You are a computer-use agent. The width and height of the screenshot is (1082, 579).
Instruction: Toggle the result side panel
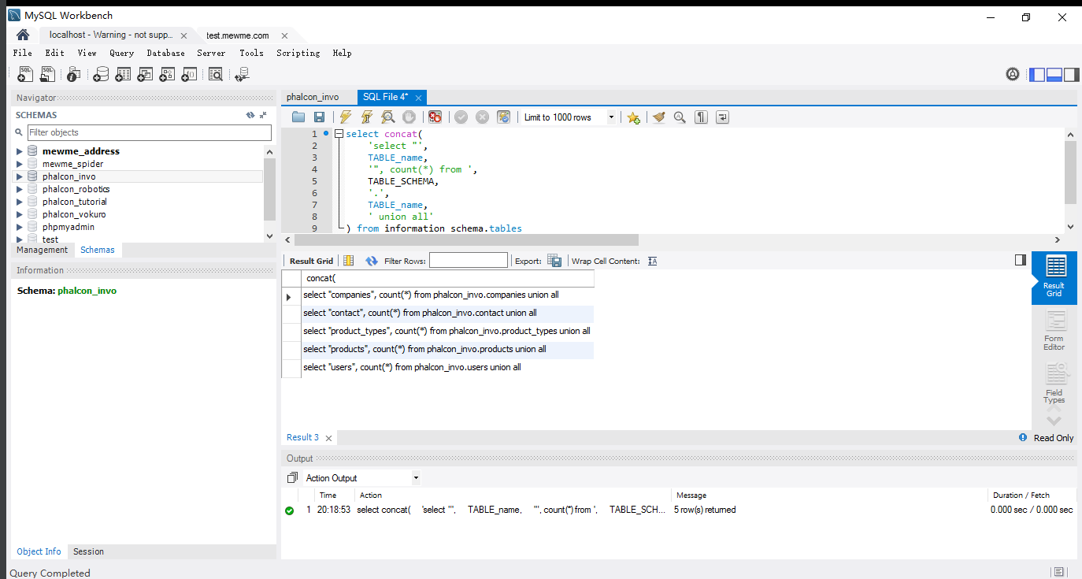[1021, 260]
